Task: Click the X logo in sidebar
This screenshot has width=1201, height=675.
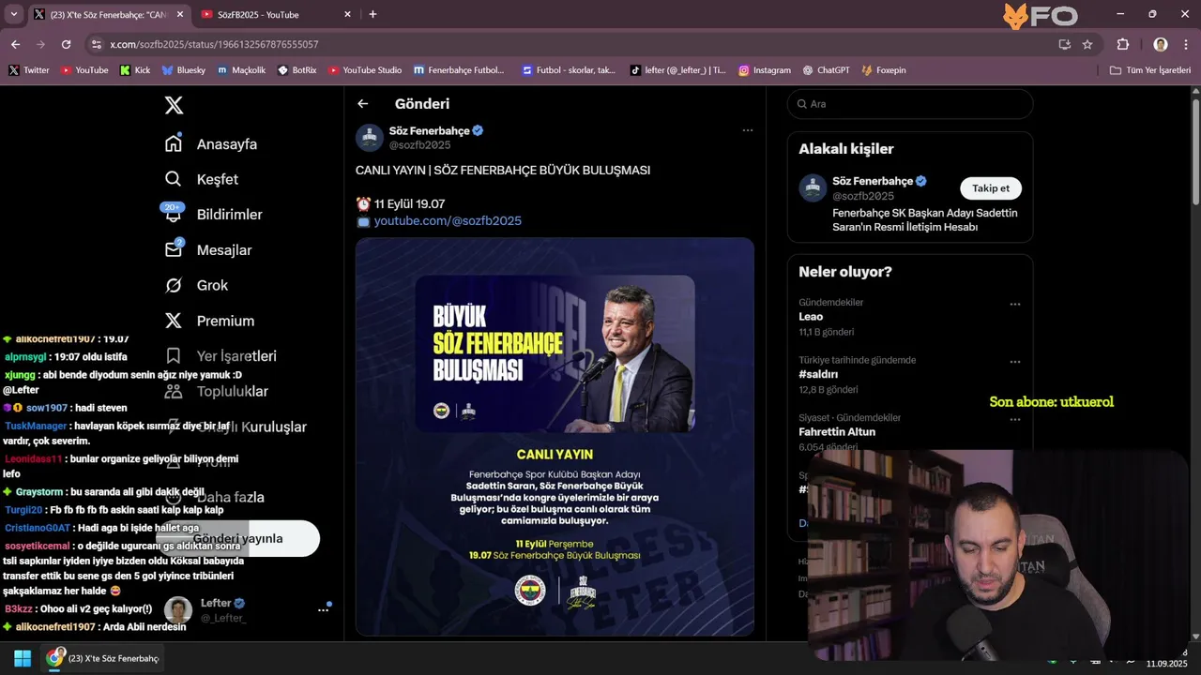Action: (174, 105)
